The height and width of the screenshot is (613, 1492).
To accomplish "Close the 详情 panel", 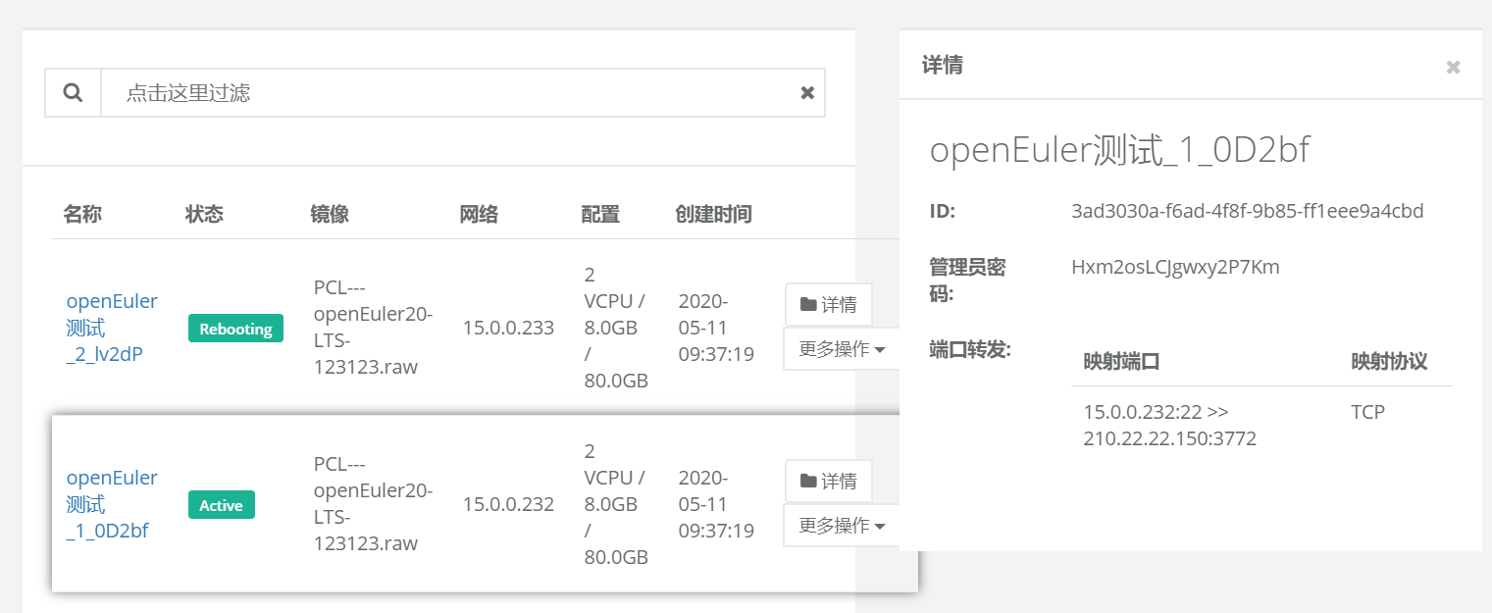I will coord(1453,67).
